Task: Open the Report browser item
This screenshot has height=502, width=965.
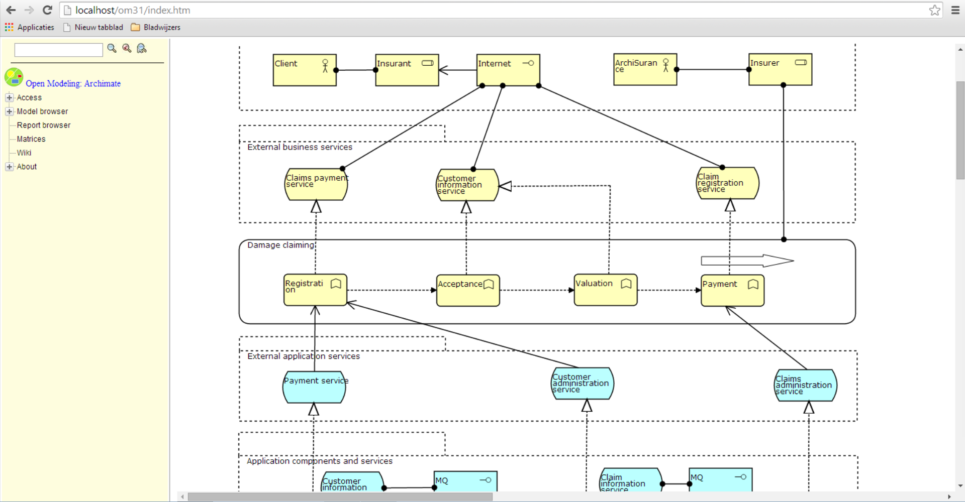Action: pyautogui.click(x=44, y=125)
